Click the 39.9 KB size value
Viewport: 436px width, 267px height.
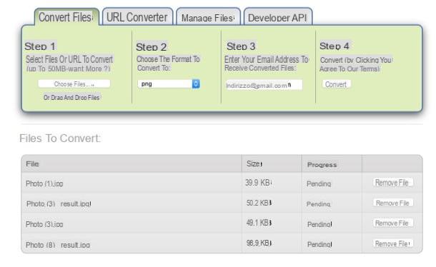coord(258,183)
